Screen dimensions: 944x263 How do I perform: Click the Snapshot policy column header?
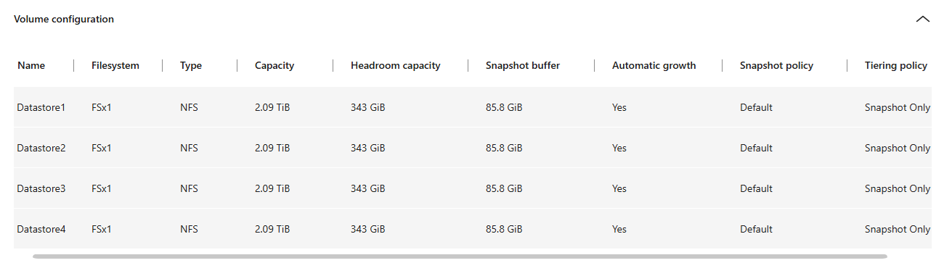(x=776, y=65)
